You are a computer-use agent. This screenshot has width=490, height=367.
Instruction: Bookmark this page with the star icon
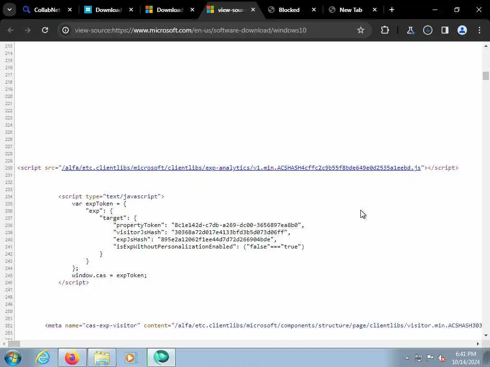tap(361, 30)
